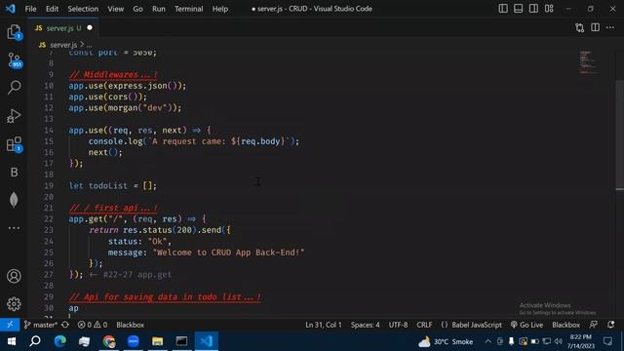Open File Explorer from taskbar
The image size is (624, 351).
[x=158, y=341]
